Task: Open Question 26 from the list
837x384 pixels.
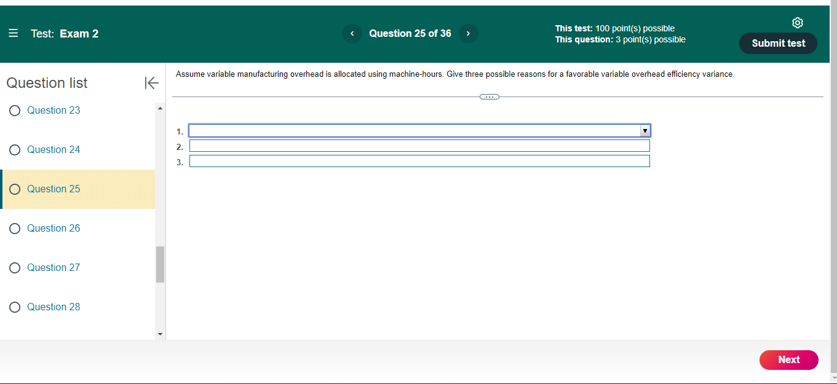Action: pos(54,228)
